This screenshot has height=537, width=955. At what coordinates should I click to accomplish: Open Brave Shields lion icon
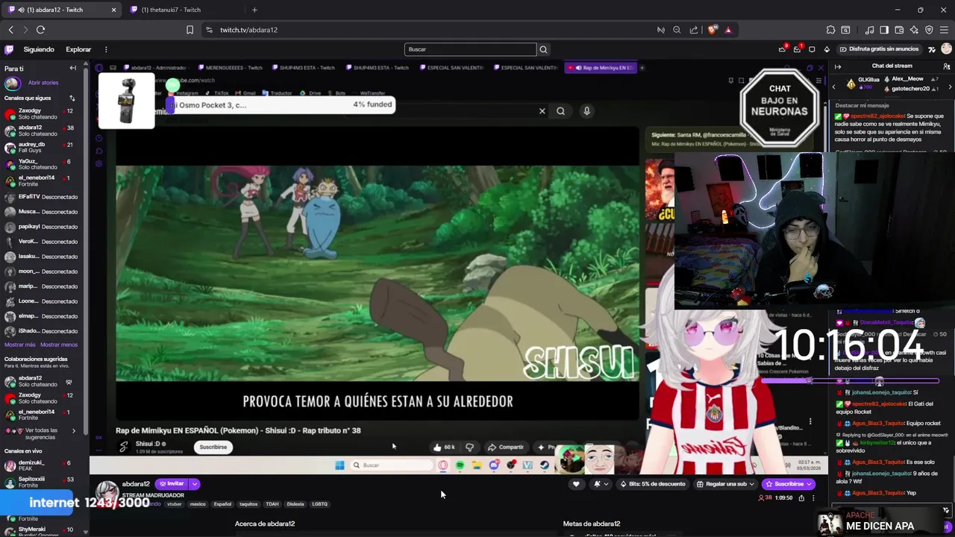(x=712, y=30)
